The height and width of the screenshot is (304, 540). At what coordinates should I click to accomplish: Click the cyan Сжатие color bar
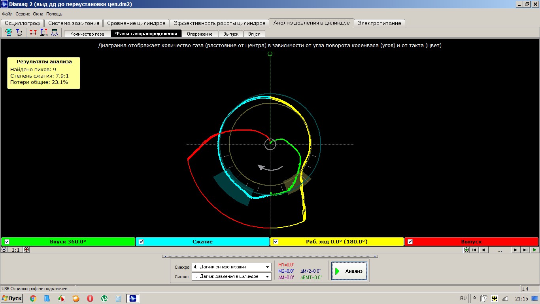click(202, 241)
